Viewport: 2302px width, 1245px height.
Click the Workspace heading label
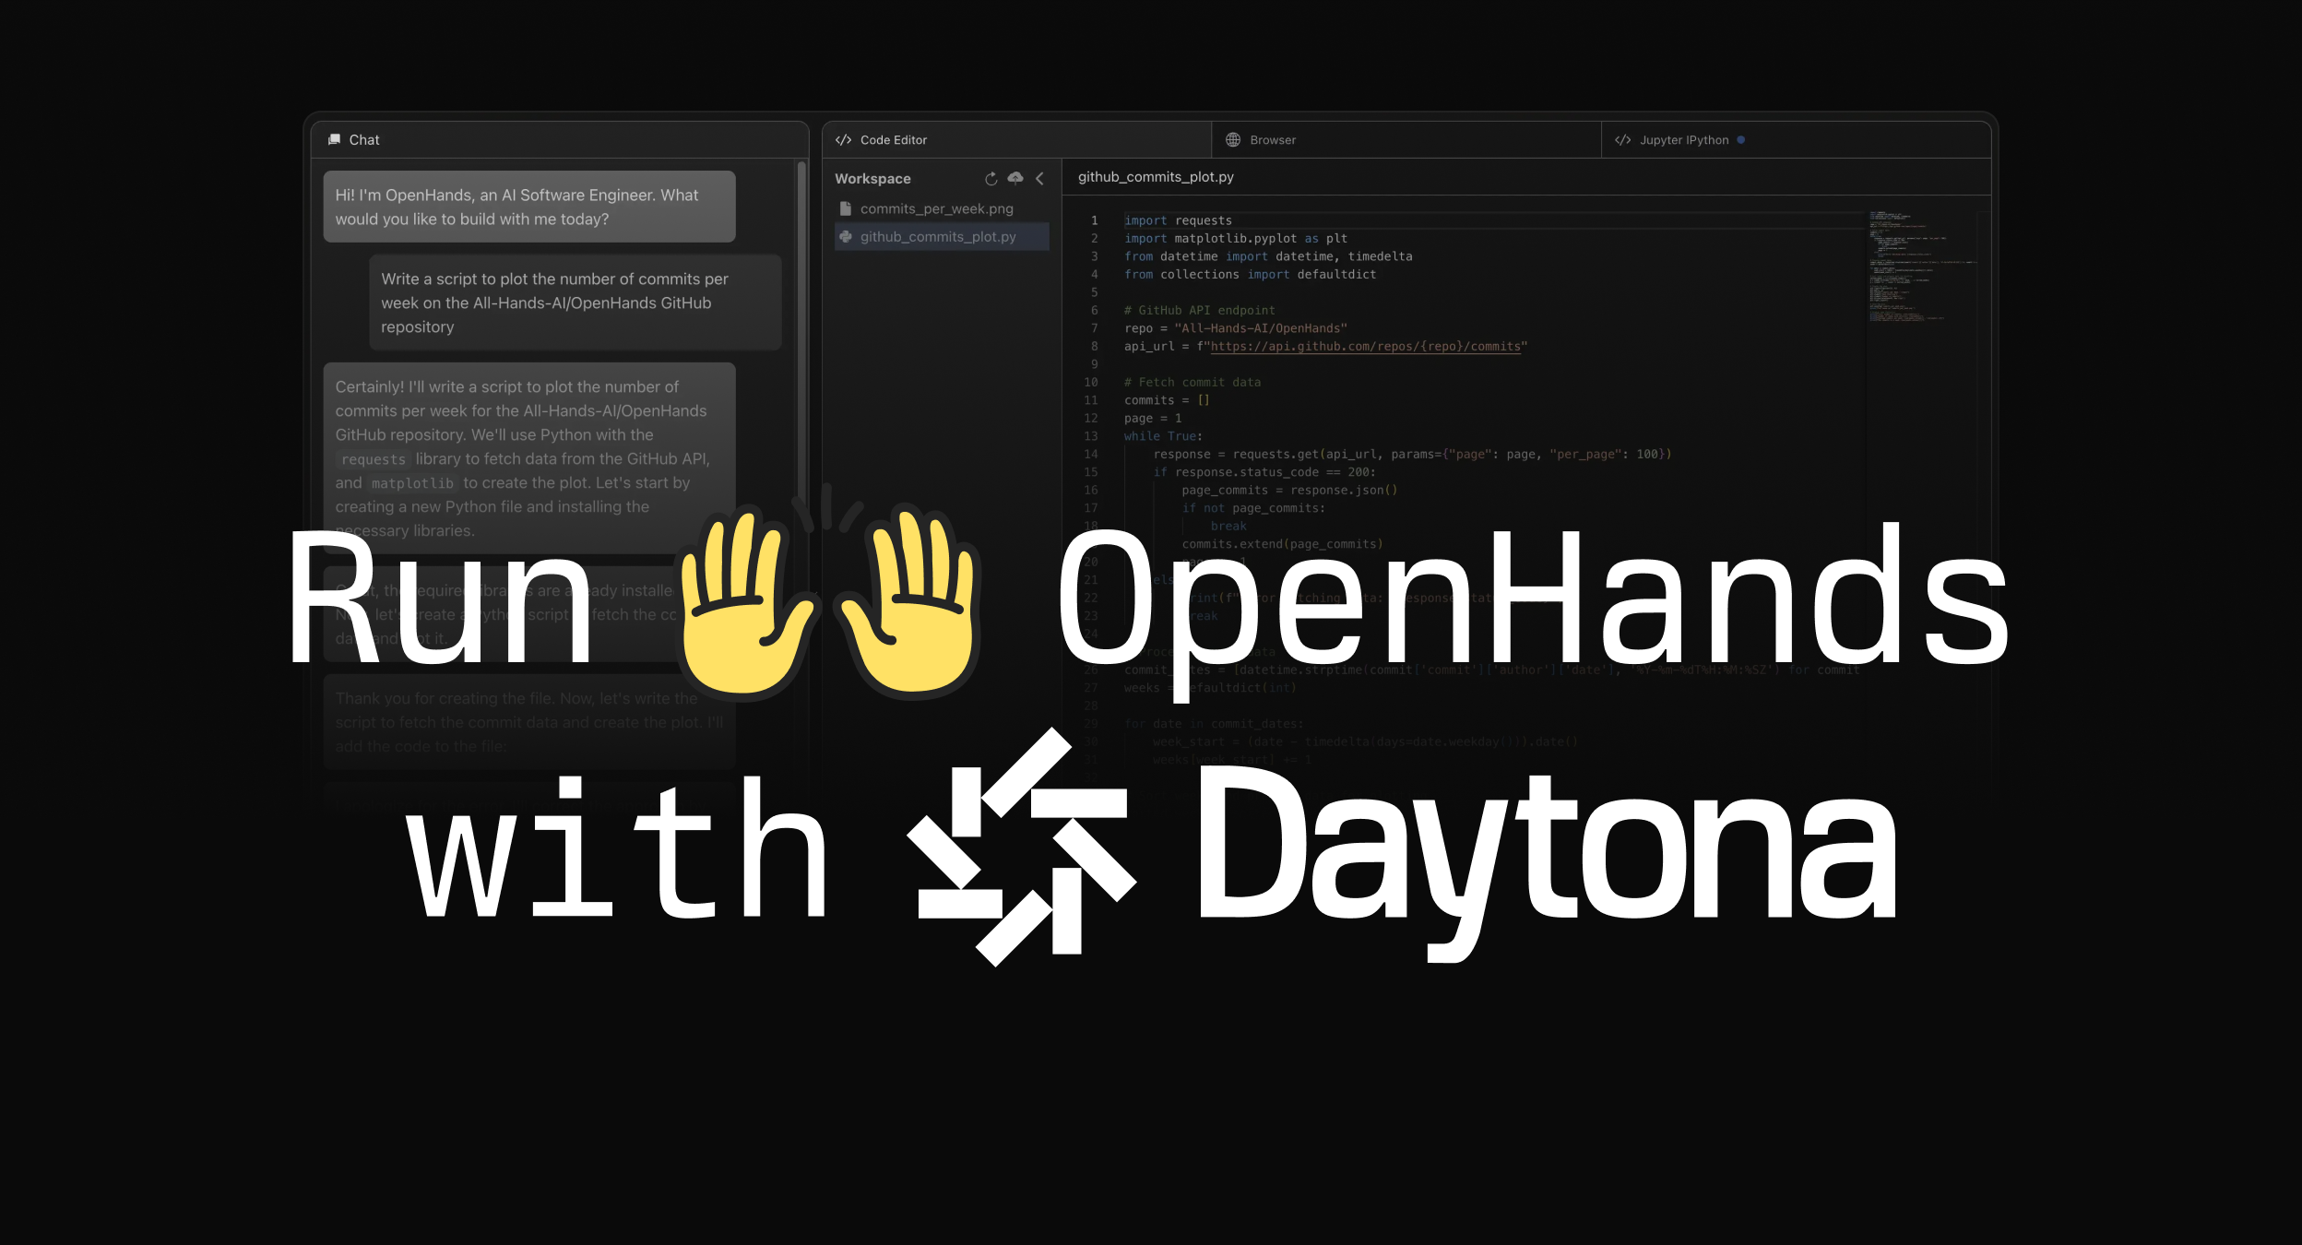tap(872, 179)
